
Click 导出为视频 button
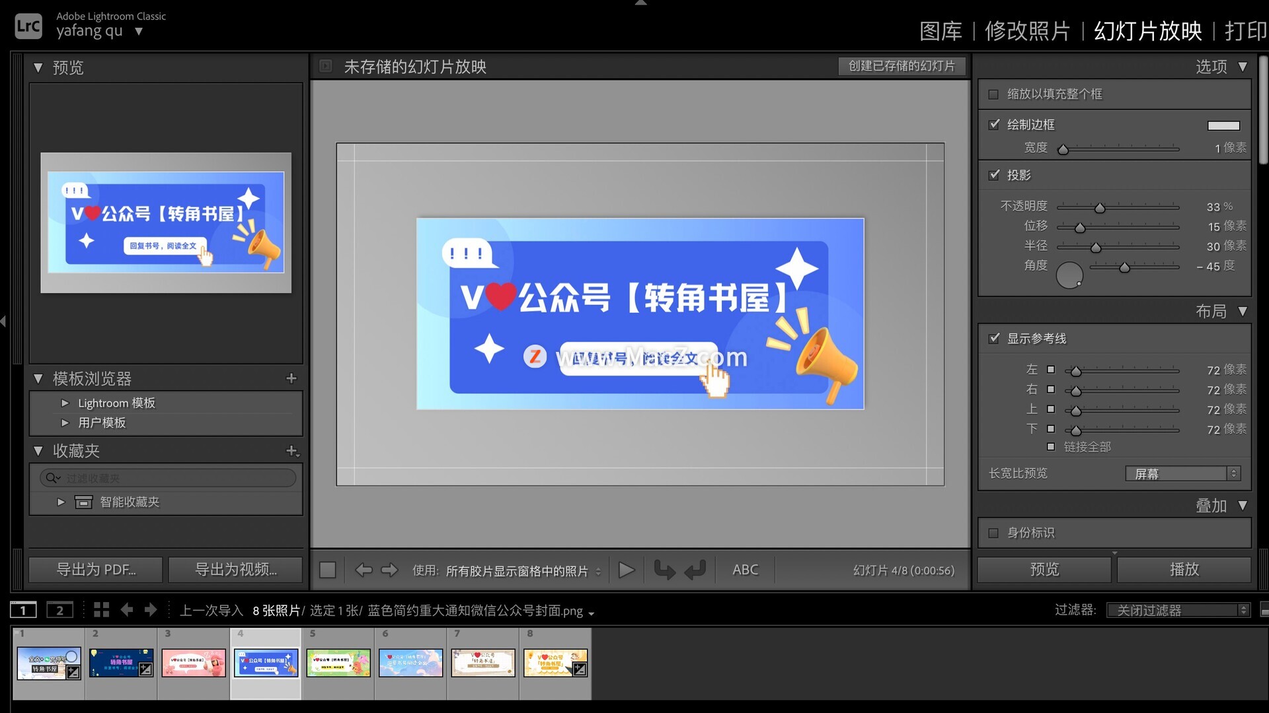[x=235, y=569]
